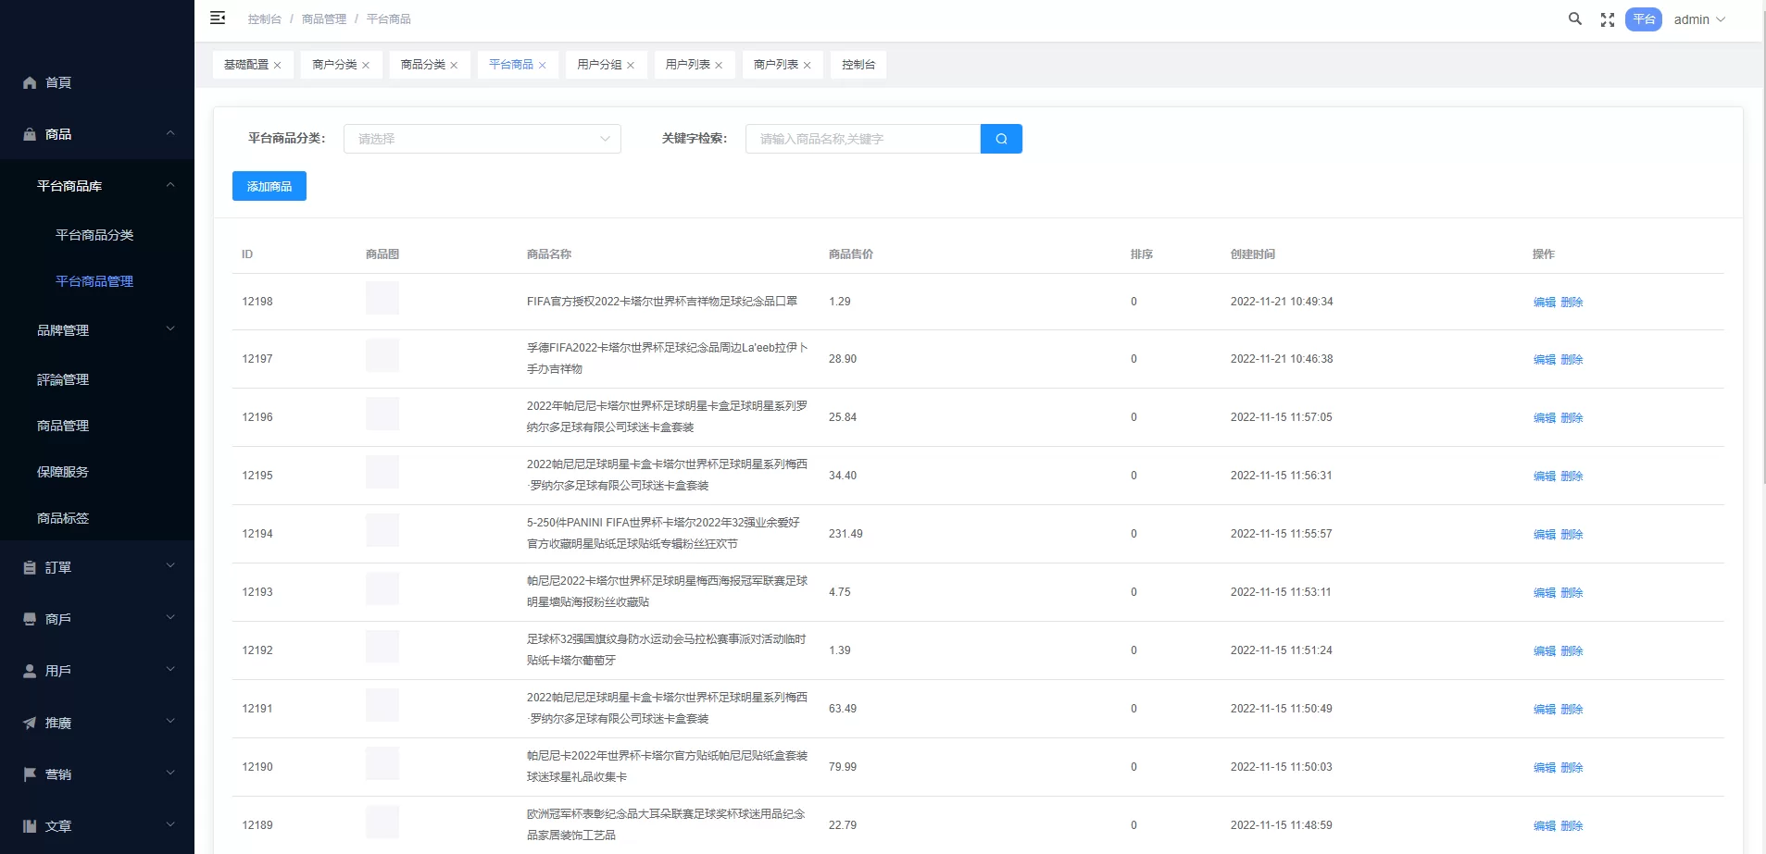Screen dimensions: 1766x854
Task: Open the admin user dropdown menu
Action: pyautogui.click(x=1699, y=19)
